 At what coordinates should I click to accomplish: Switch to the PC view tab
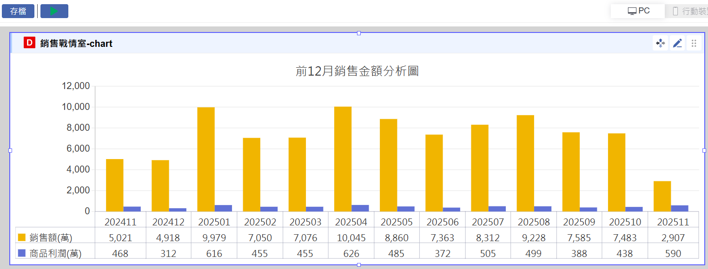tap(638, 11)
